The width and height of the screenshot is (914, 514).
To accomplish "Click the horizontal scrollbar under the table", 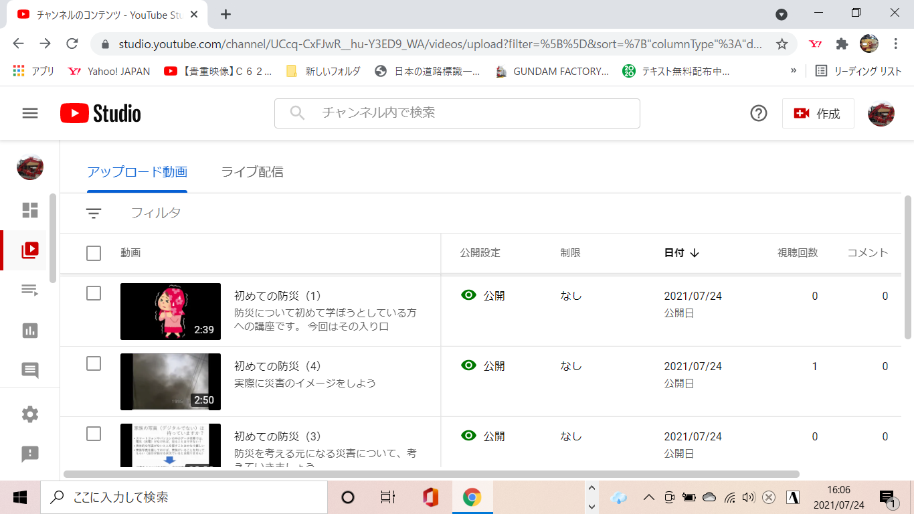I will [x=432, y=475].
